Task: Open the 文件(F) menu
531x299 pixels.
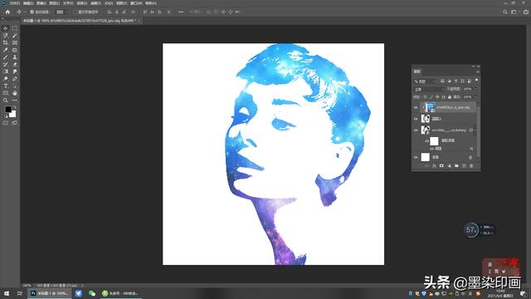Action: [x=15, y=3]
